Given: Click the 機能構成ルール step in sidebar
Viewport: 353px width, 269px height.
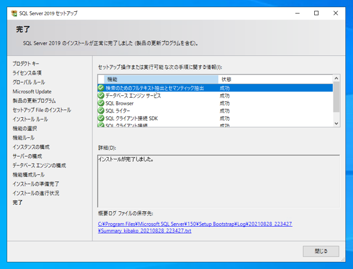Looking at the screenshot, I should [28, 175].
